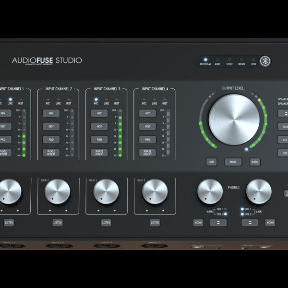288x288 pixels.
Task: Click MONO button for left headphones
Action: coord(198,223)
